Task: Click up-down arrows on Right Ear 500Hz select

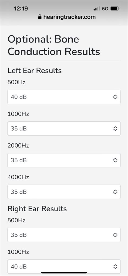Action: (115, 235)
